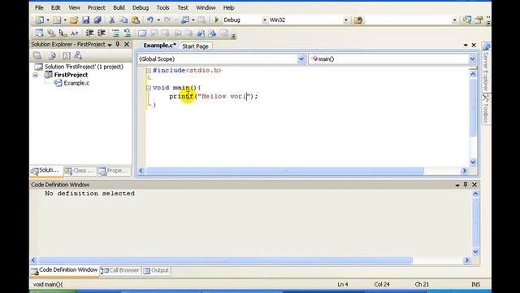The width and height of the screenshot is (520, 293).
Task: Click the printf line in editor
Action: 213,96
